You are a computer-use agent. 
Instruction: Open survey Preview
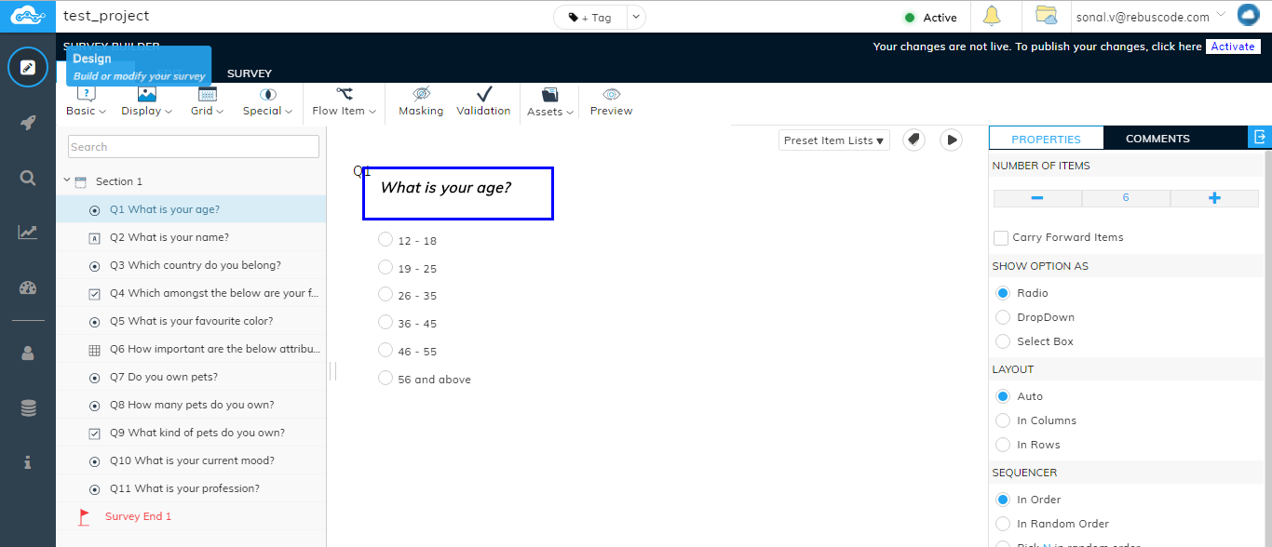click(x=611, y=101)
